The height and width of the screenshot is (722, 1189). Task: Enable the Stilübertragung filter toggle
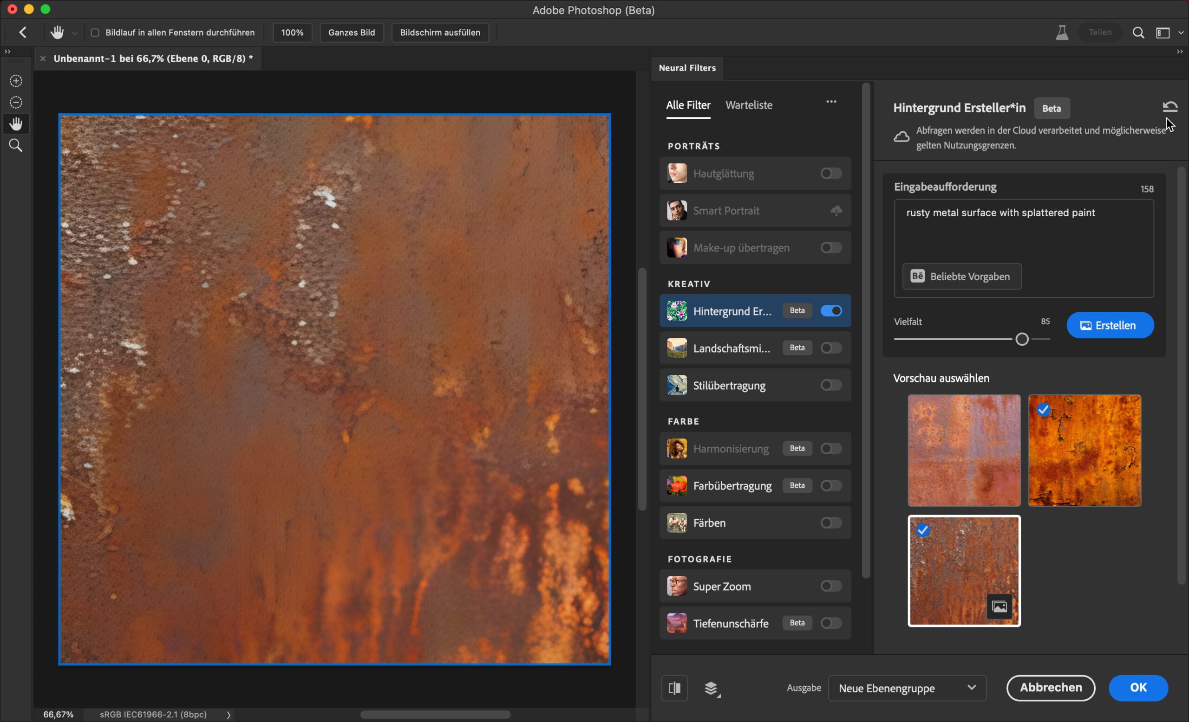pyautogui.click(x=831, y=385)
